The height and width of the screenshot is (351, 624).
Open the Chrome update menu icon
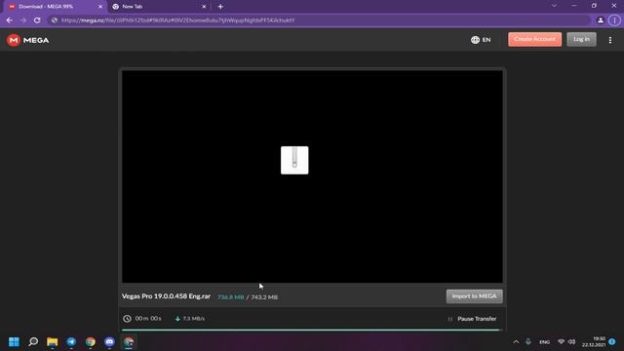[x=614, y=19]
